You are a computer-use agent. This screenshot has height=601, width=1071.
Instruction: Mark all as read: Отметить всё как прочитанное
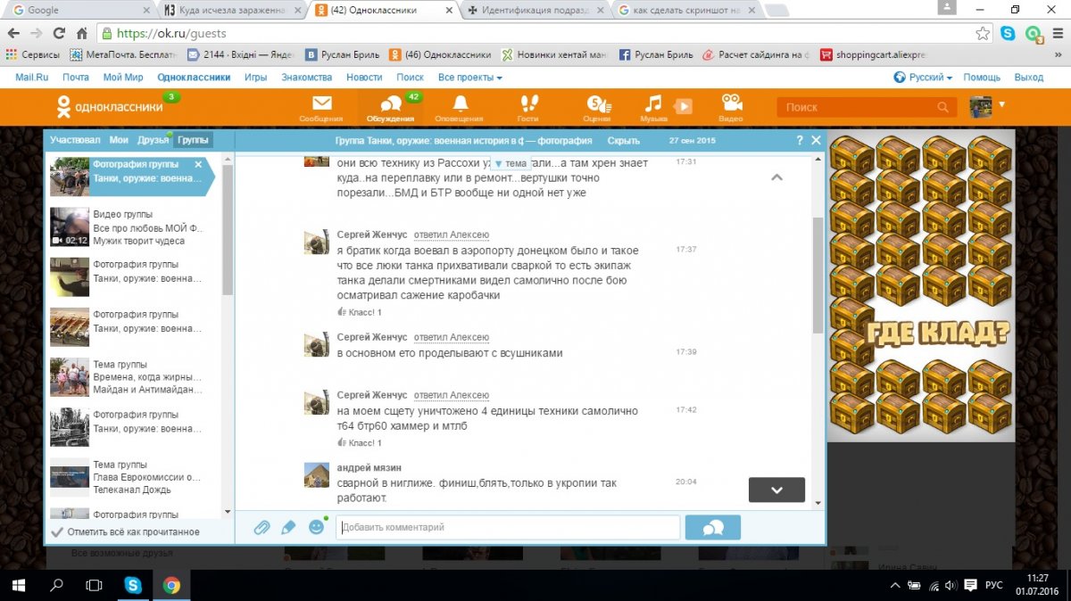coord(125,531)
